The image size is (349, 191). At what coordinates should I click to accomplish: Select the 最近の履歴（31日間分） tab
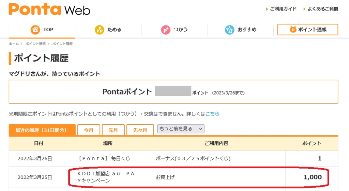(42, 130)
